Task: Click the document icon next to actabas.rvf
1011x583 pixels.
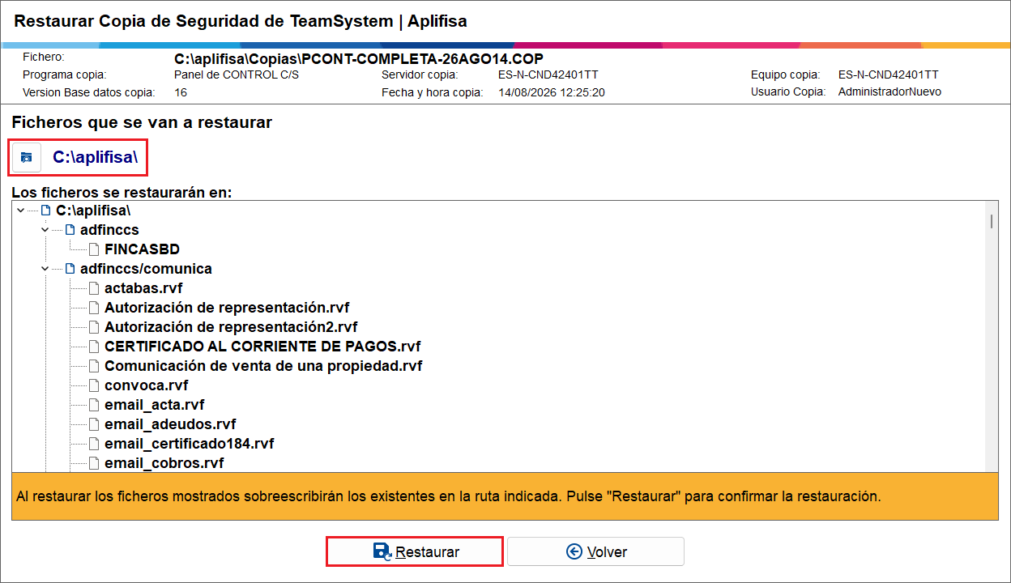Action: click(94, 288)
